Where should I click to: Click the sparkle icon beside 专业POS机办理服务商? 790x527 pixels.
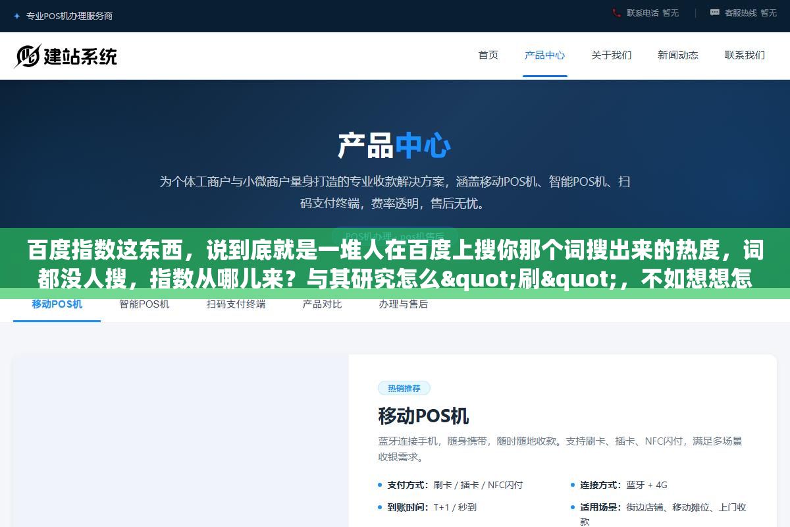pyautogui.click(x=16, y=16)
